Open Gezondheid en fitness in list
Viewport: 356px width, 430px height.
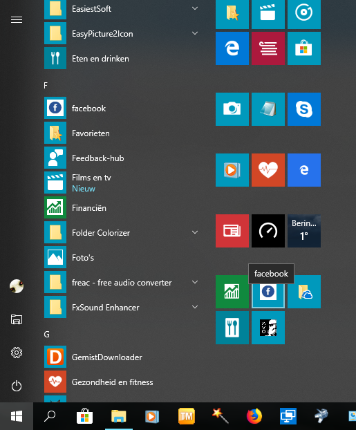coord(121,382)
